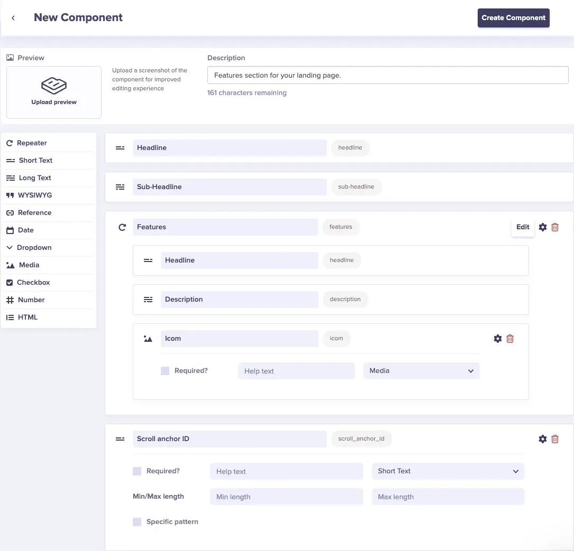
Task: Enable Required for Scroll anchor ID
Action: pyautogui.click(x=137, y=471)
